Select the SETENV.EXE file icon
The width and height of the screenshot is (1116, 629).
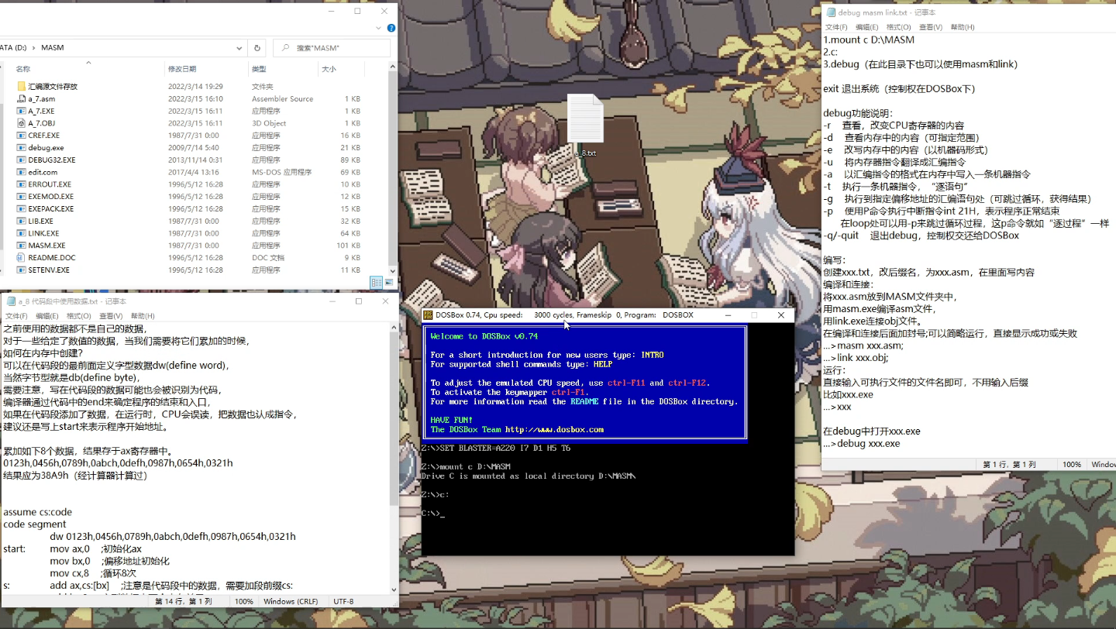click(22, 270)
